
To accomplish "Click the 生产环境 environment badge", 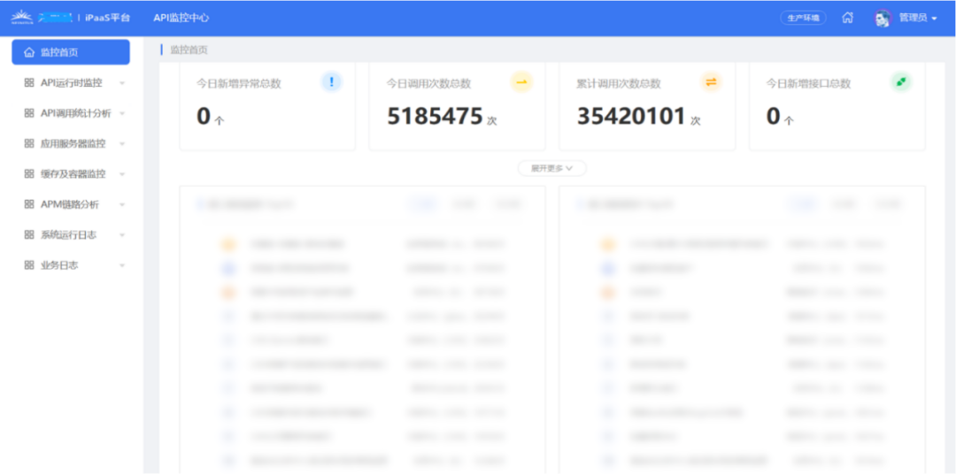I will click(803, 18).
